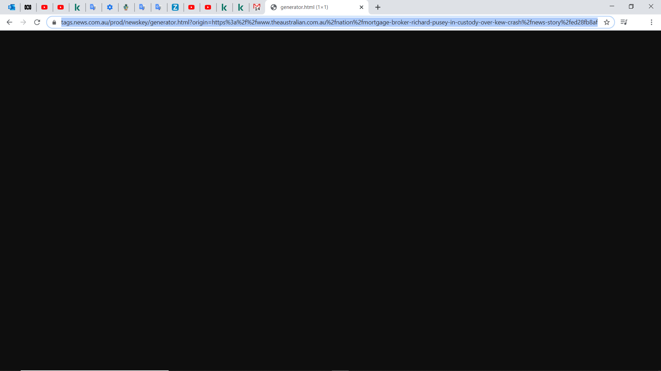Select the leftmost YouTube tab
661x371 pixels.
coord(44,7)
